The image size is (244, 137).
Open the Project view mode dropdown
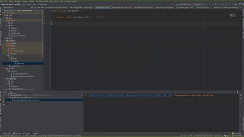(8, 8)
